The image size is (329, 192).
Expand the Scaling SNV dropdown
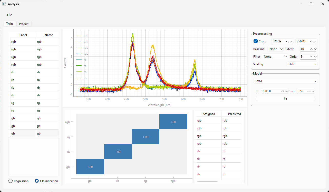point(302,64)
